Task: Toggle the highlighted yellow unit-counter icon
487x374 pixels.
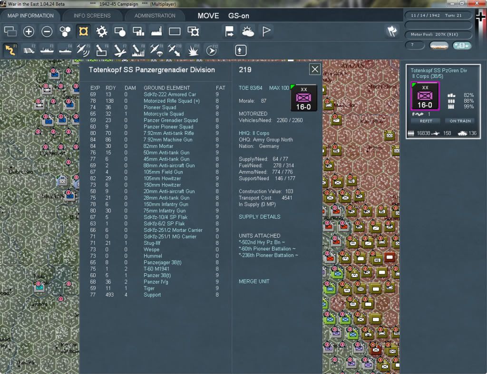Action: pyautogui.click(x=83, y=31)
